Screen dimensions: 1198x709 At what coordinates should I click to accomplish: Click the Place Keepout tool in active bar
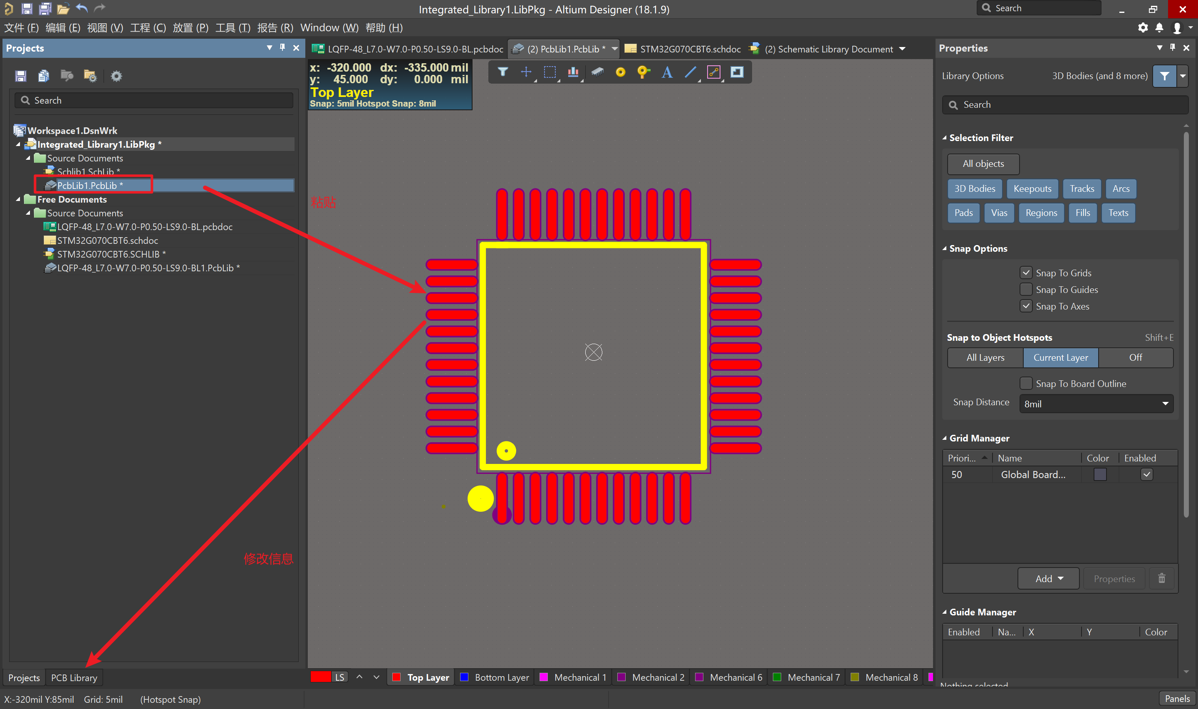(714, 72)
